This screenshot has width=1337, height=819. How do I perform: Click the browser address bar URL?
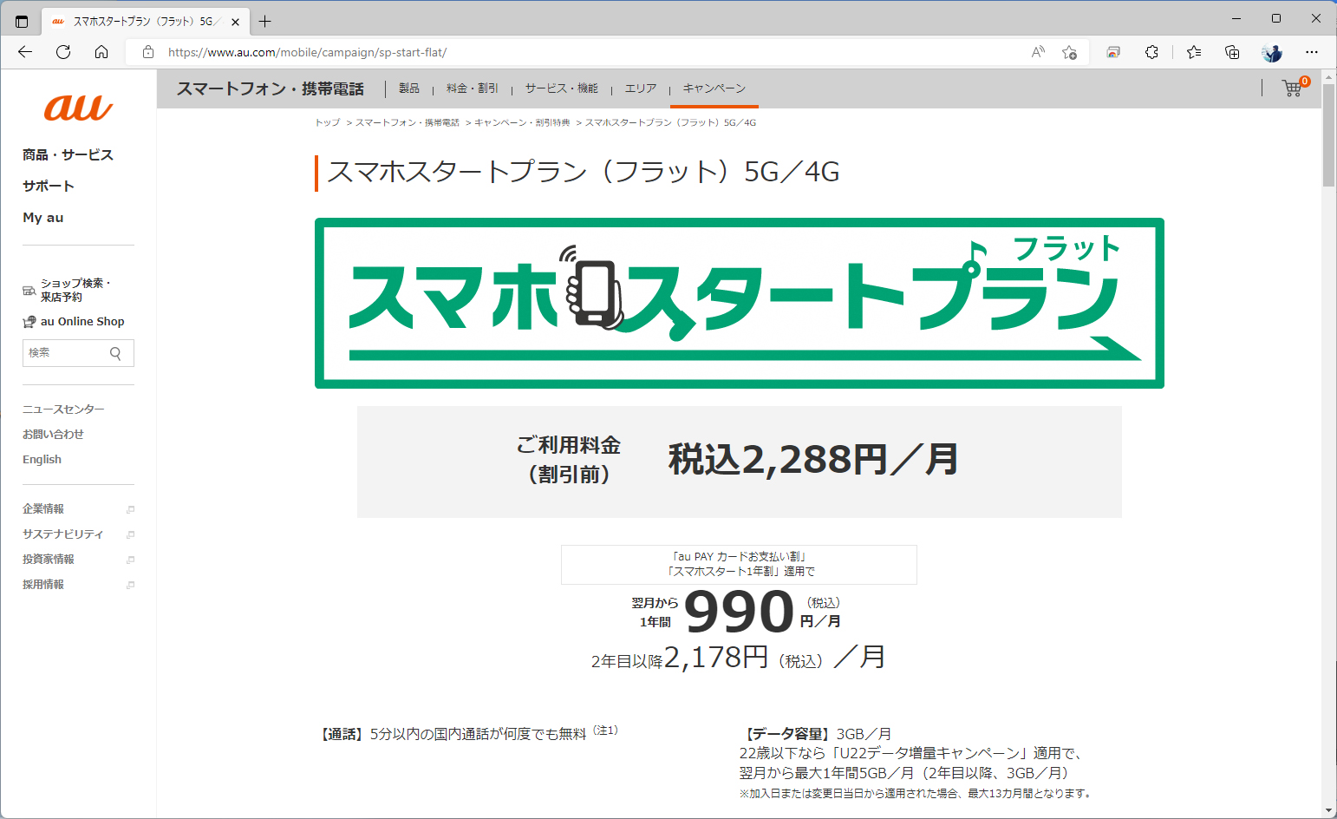tap(307, 52)
